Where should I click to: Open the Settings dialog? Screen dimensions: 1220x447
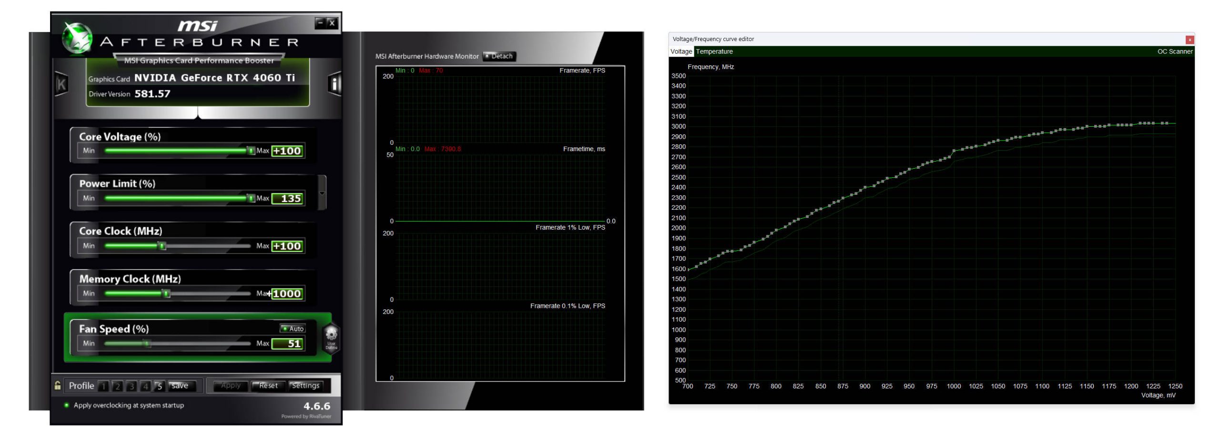point(305,386)
